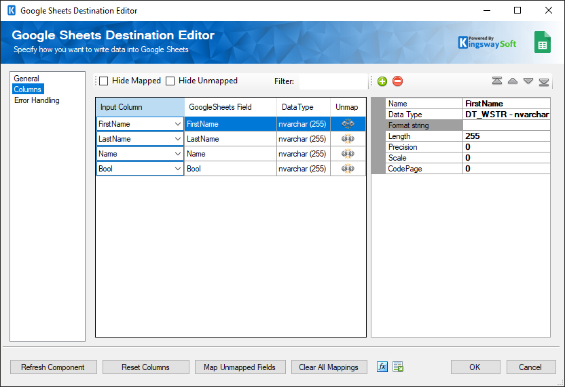The image size is (565, 387).
Task: Click the Data Type value DT_WSTR
Action: coord(507,115)
